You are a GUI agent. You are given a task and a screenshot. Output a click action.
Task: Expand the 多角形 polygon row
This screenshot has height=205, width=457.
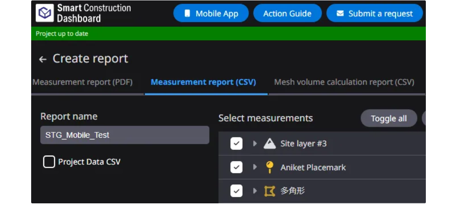point(255,191)
